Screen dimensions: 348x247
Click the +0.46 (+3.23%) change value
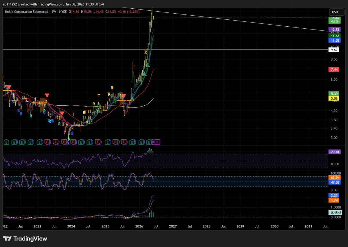click(129, 12)
